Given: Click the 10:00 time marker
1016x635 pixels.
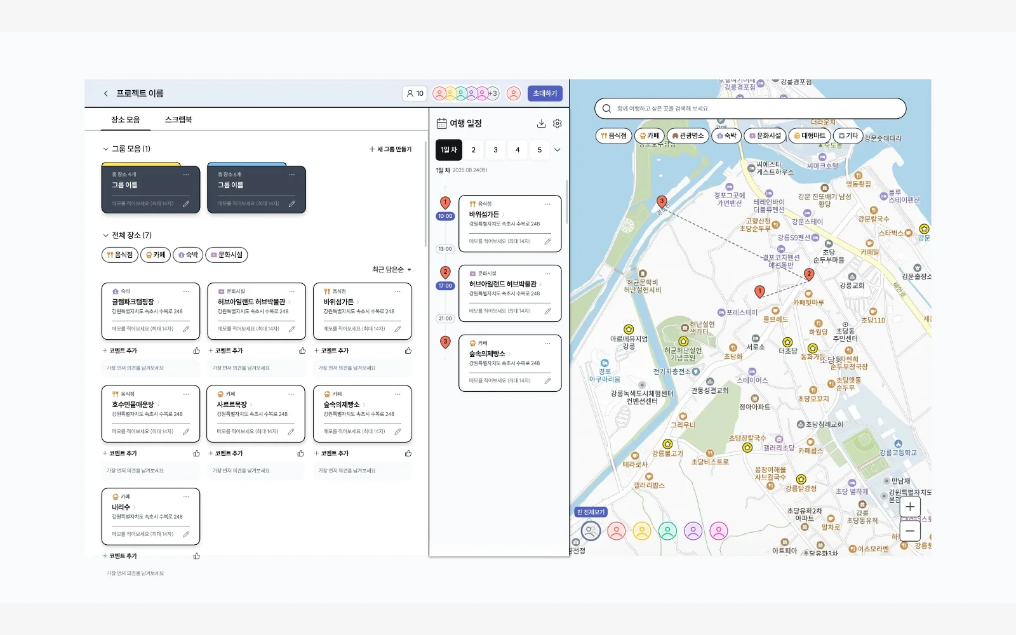Looking at the screenshot, I should coord(445,216).
